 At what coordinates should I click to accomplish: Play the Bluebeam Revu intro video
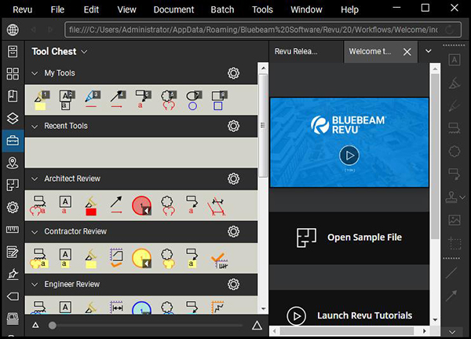click(x=349, y=156)
